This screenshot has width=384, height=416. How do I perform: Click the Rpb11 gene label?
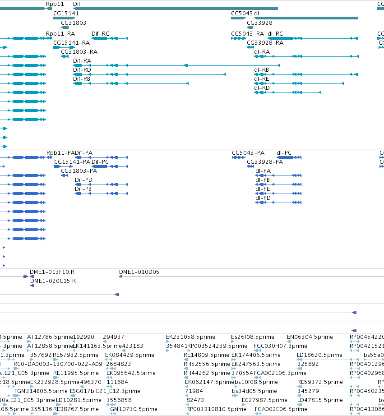click(55, 4)
